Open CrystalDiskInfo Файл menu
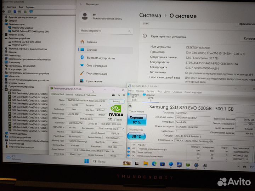255x191 pixels. click(x=131, y=91)
